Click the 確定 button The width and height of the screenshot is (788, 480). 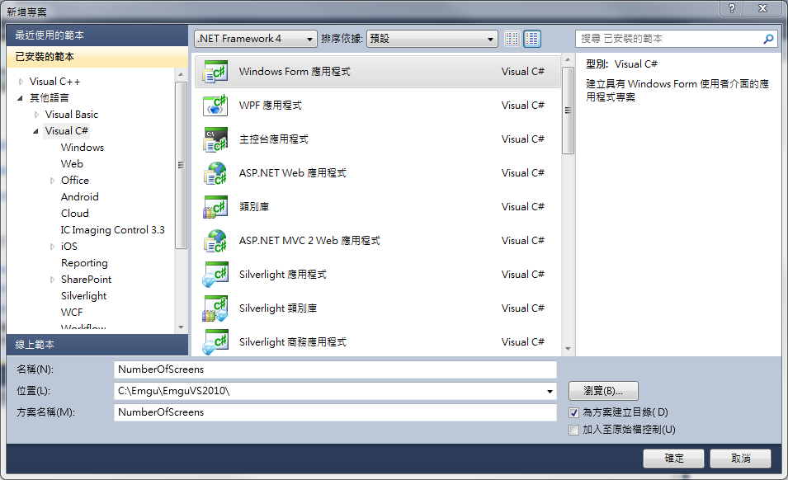(x=674, y=459)
